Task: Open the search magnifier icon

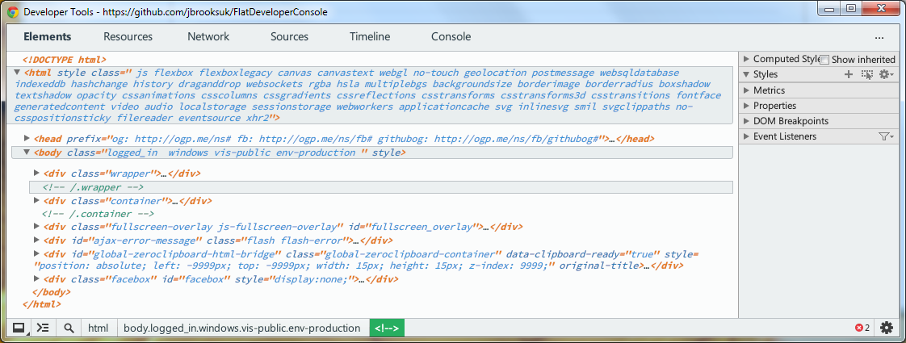Action: (69, 328)
